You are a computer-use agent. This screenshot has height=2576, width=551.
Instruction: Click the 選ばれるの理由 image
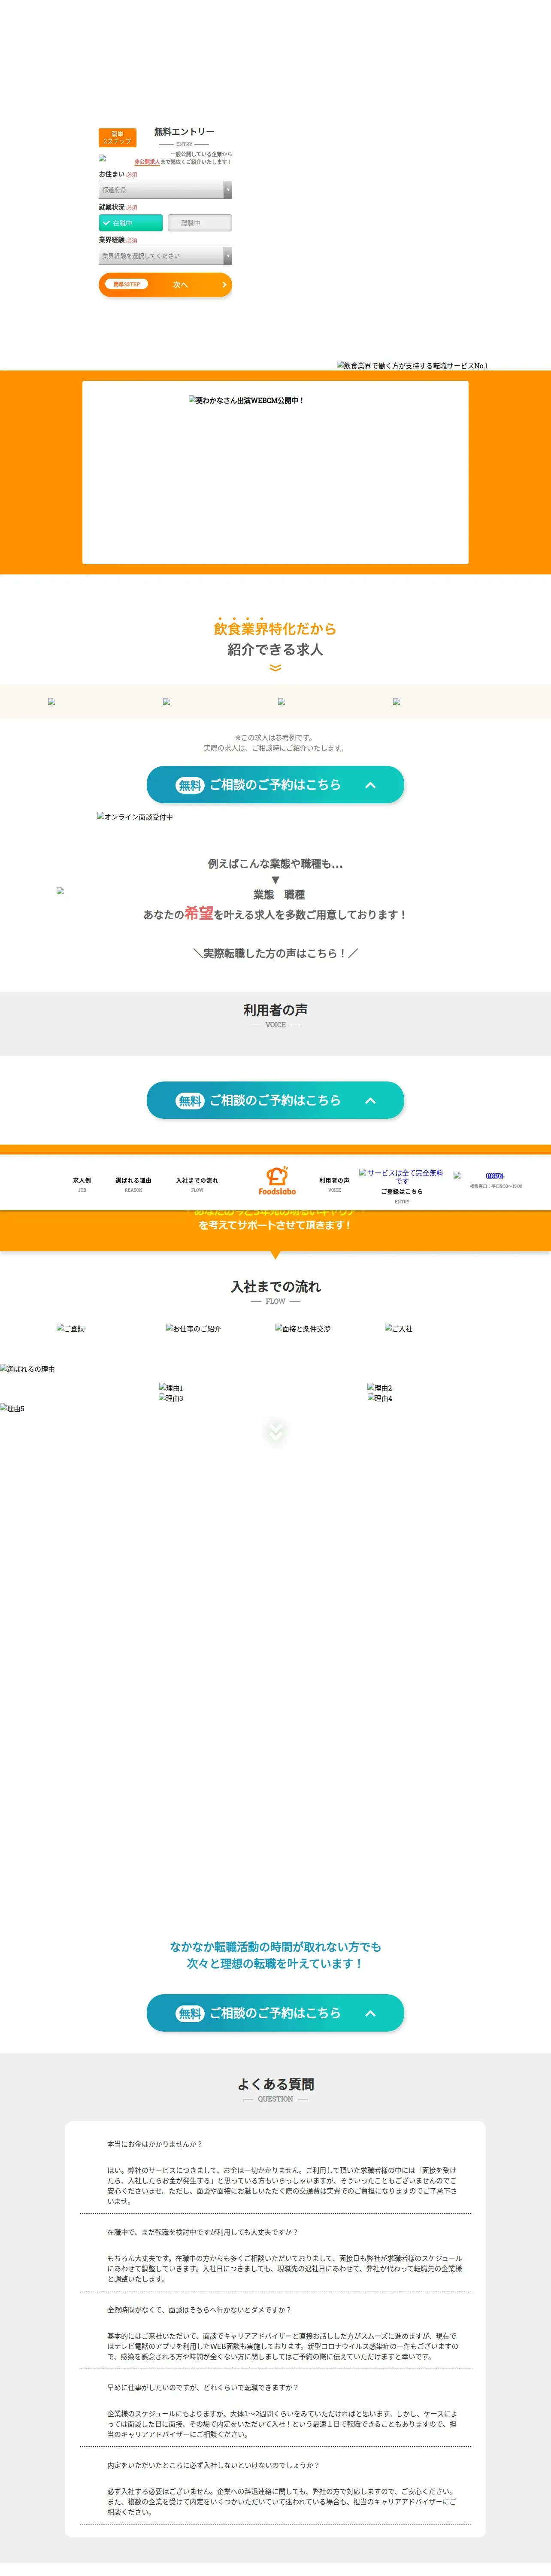[28, 1369]
